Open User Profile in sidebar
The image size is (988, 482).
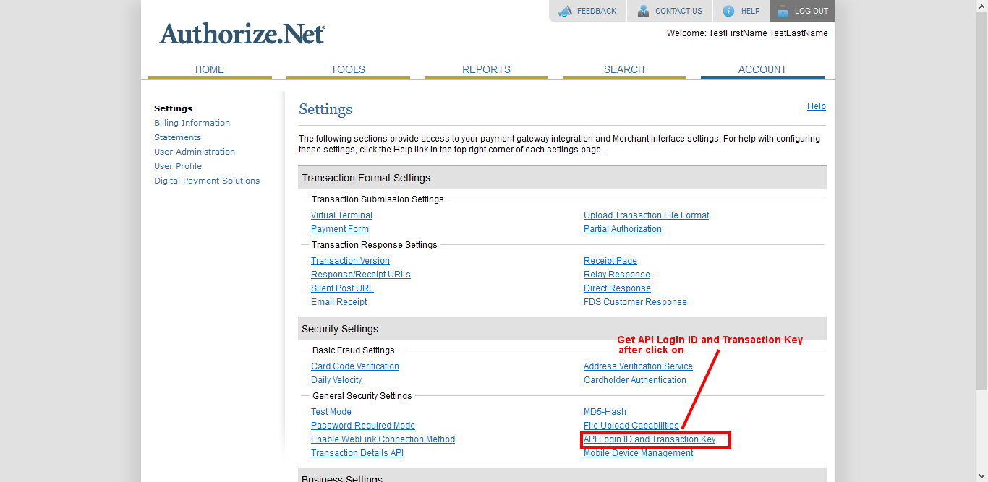[x=178, y=166]
